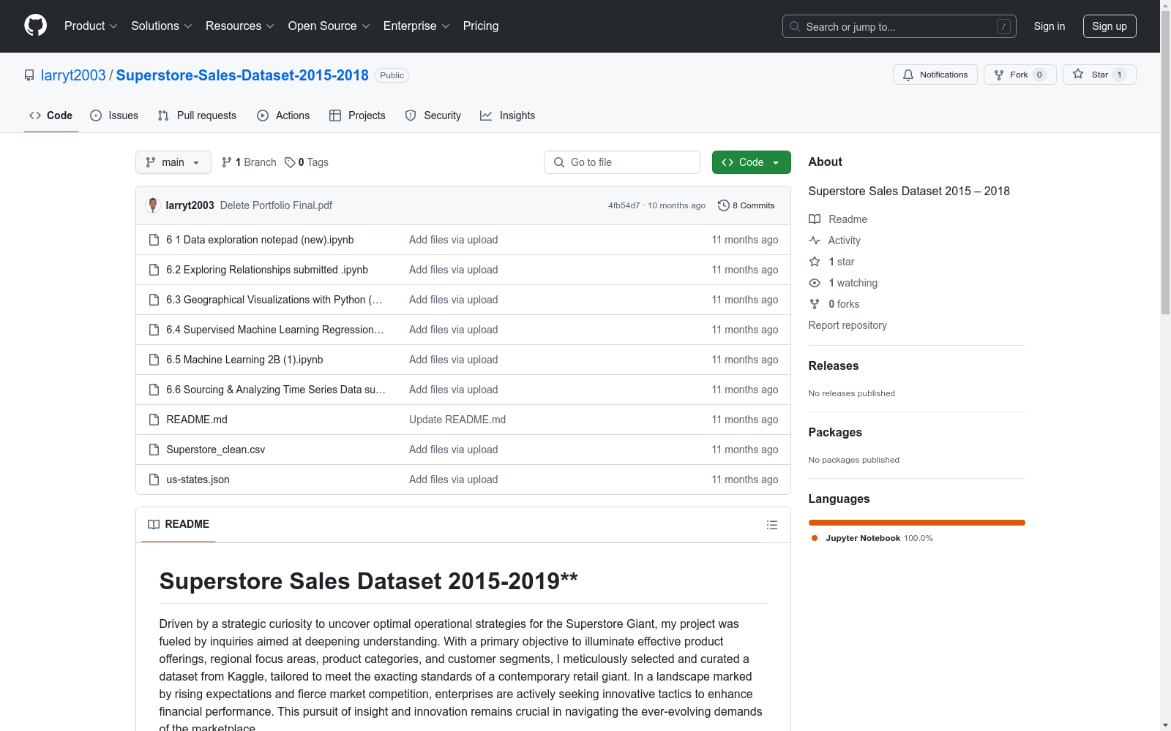Image resolution: width=1171 pixels, height=731 pixels.
Task: Select the README tab heading
Action: [x=179, y=524]
